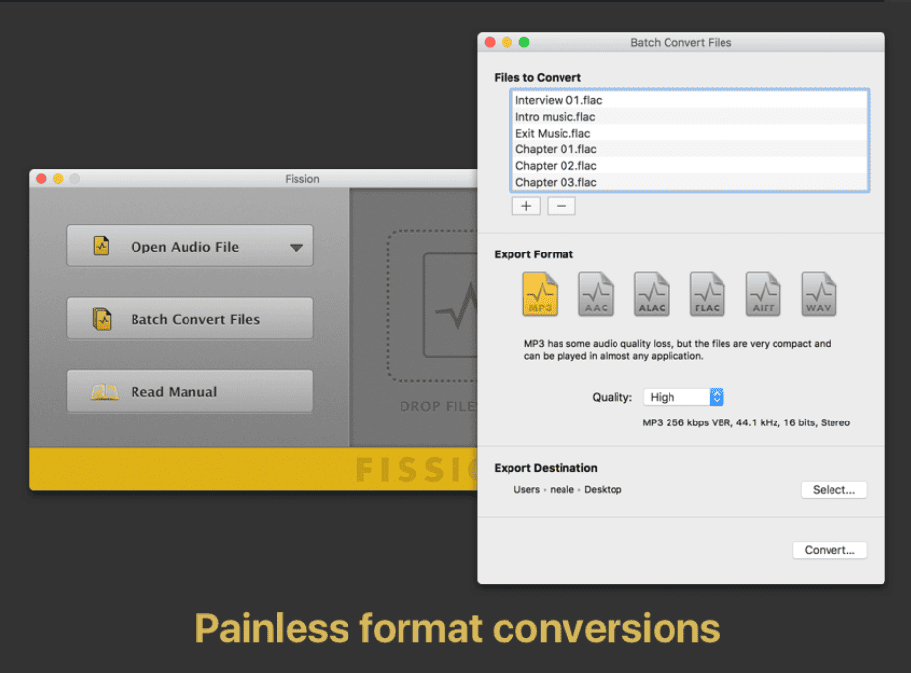
Task: Select Interview 01.flac in file list
Action: (690, 100)
